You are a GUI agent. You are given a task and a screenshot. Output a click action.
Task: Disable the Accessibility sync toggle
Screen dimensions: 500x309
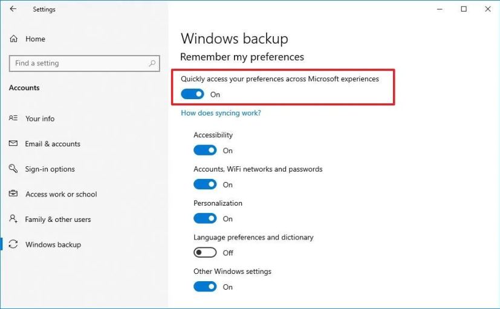[205, 150]
